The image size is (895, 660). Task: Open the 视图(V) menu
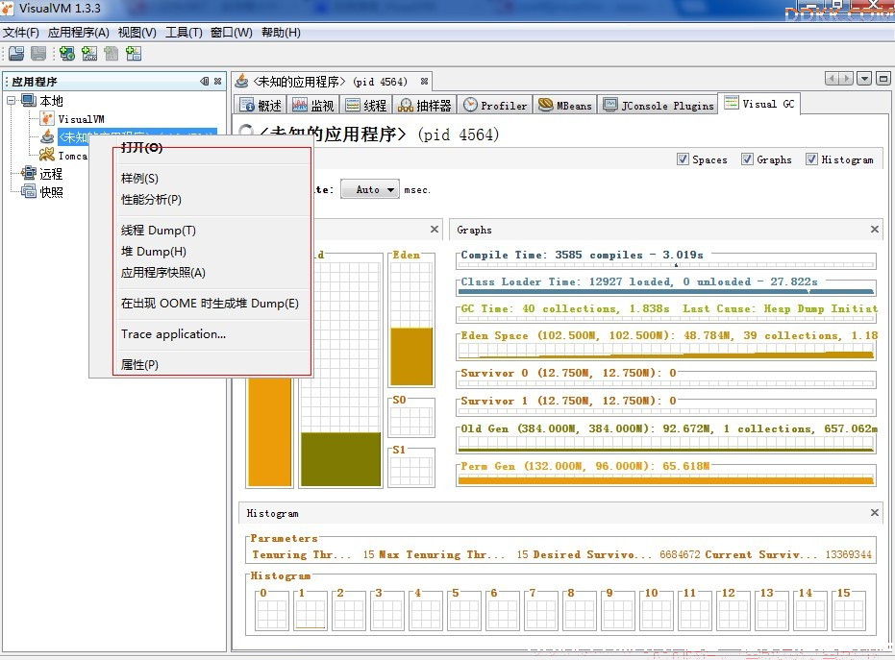[x=137, y=33]
